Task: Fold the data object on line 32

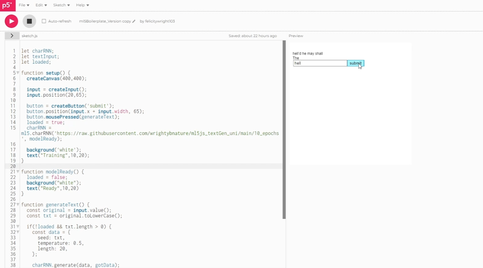Action: 18,232
